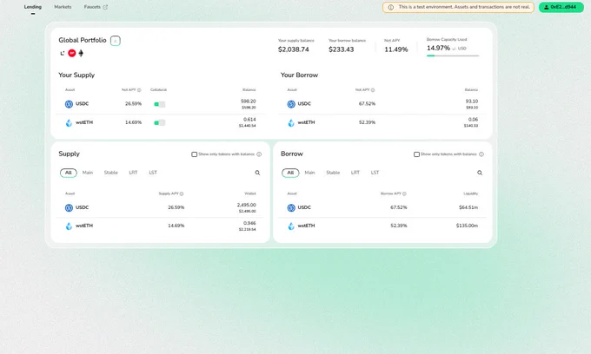591x354 pixels.
Task: Click the Wallet column header in Supply list
Action: click(x=250, y=193)
